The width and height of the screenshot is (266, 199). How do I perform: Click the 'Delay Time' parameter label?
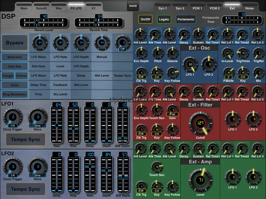click(39, 85)
